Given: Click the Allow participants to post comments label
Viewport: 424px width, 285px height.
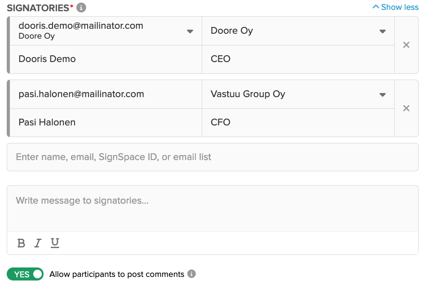Looking at the screenshot, I should (117, 274).
